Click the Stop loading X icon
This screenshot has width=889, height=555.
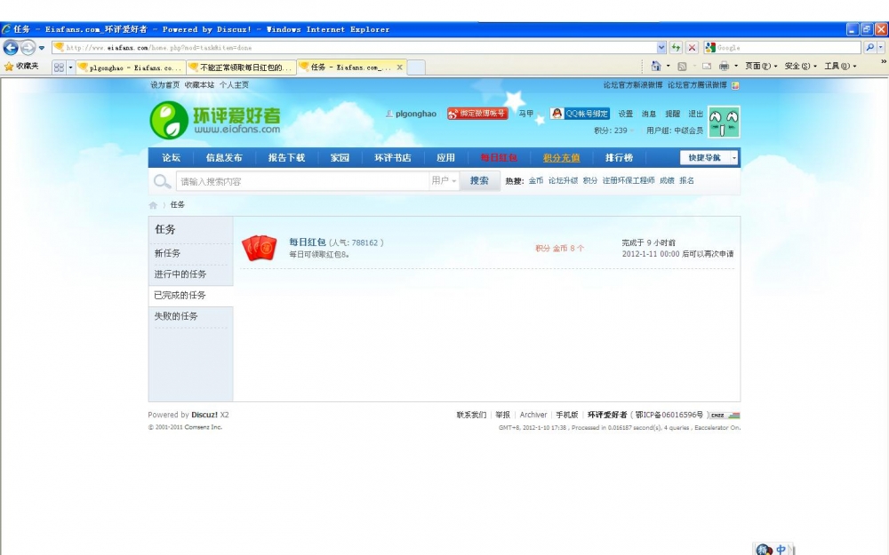pyautogui.click(x=692, y=47)
